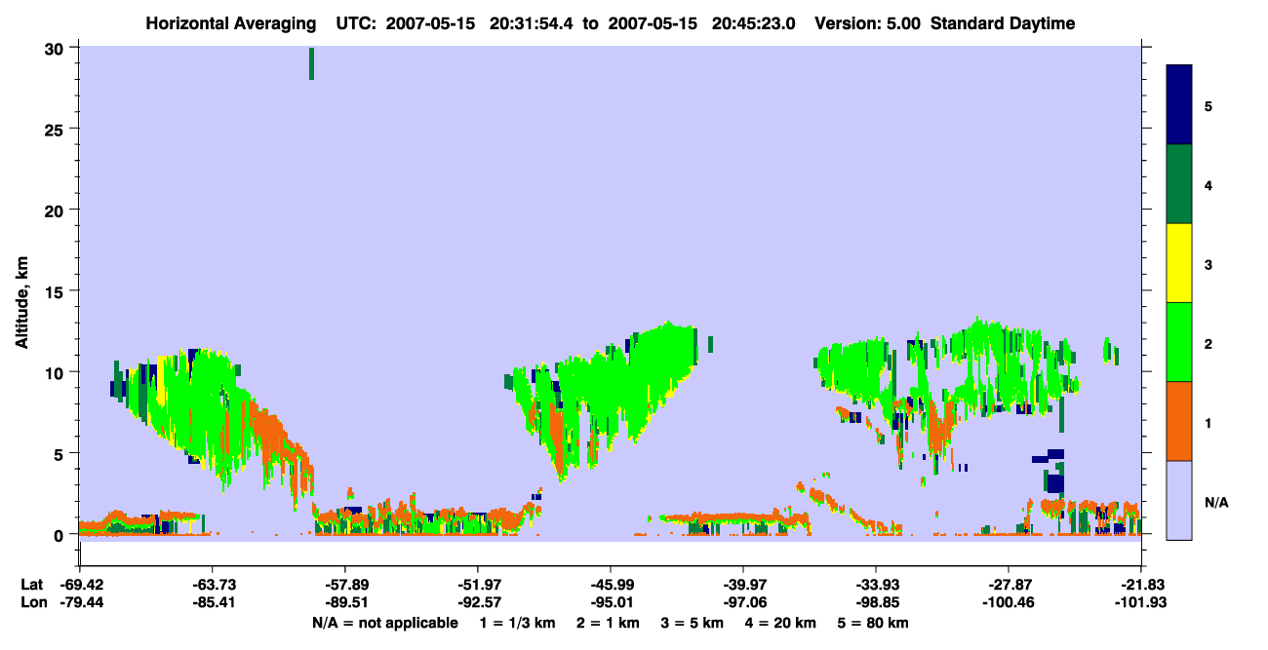Click longitude value -89.51

pos(345,602)
